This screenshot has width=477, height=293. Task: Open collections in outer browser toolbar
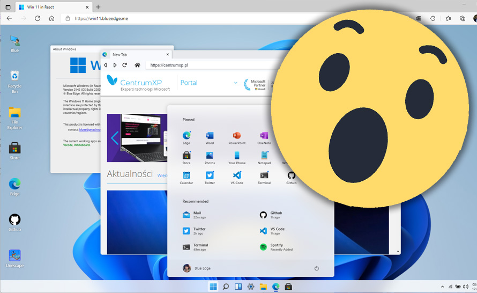click(x=463, y=18)
